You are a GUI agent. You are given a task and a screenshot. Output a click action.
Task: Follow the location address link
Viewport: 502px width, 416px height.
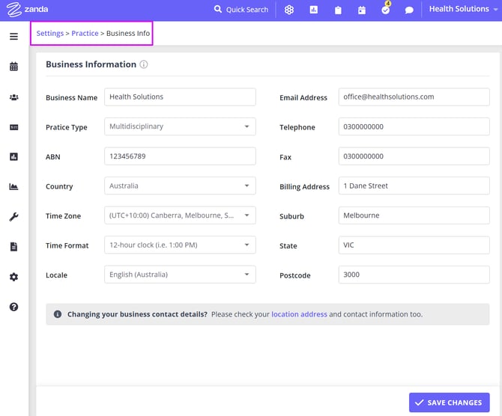click(x=299, y=314)
